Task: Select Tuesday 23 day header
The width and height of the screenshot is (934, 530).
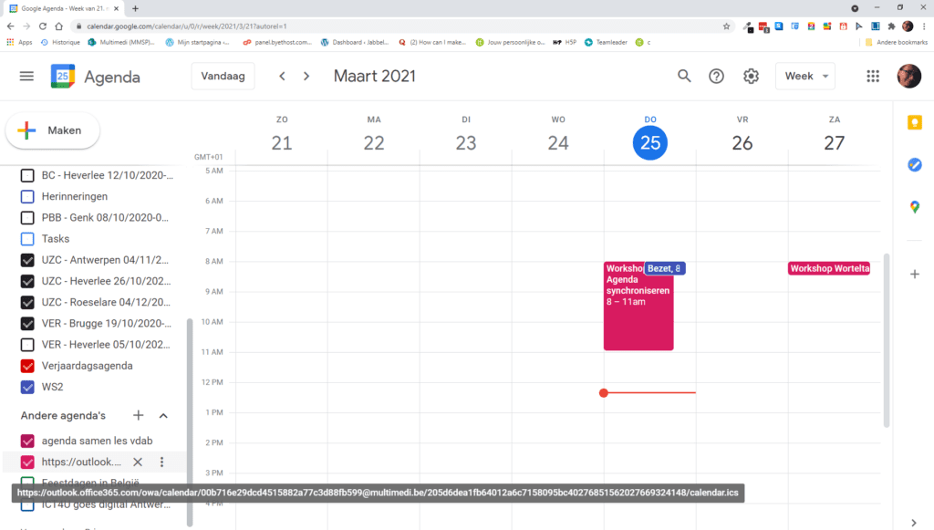Action: click(x=466, y=143)
